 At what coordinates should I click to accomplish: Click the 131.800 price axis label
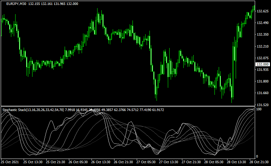[x=262, y=81]
